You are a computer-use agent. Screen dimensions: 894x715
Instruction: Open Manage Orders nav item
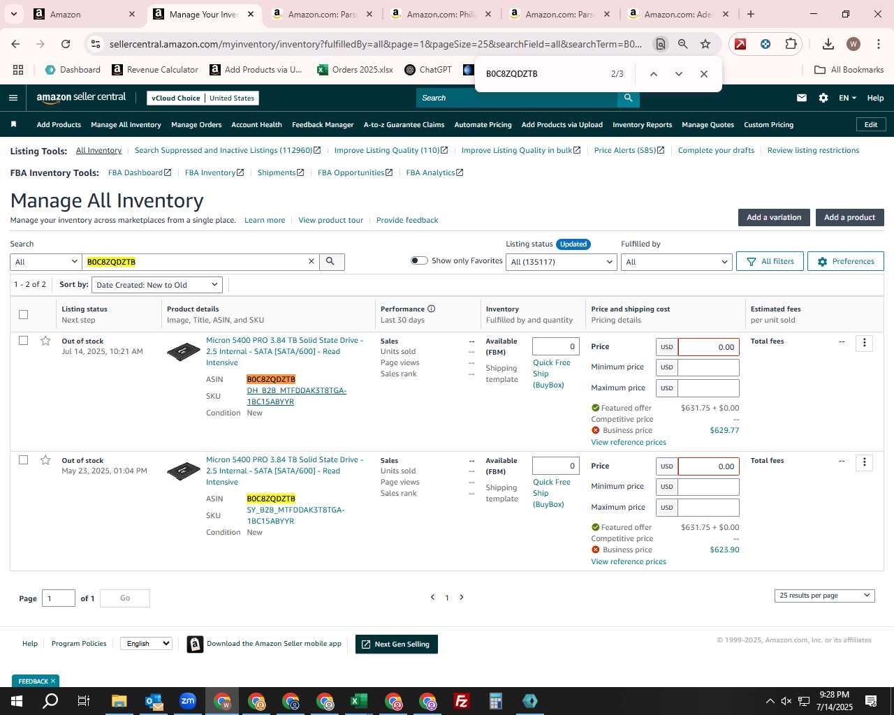pos(196,125)
